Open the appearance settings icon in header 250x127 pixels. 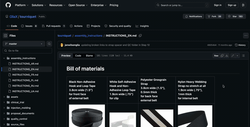click(x=243, y=5)
